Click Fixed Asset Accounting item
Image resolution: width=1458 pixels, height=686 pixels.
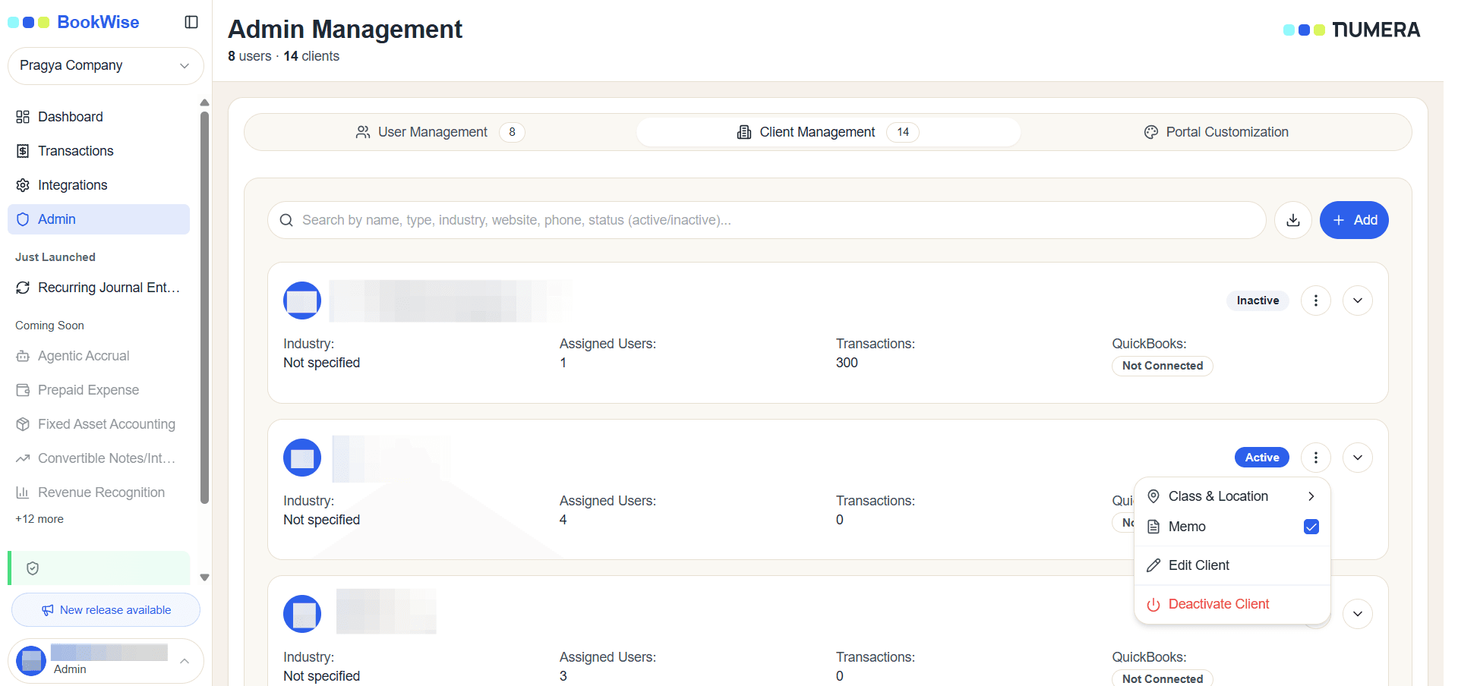(x=99, y=424)
